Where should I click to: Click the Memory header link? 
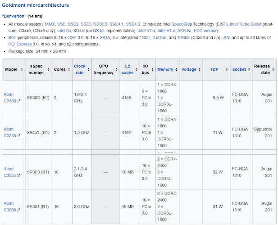coord(165,69)
